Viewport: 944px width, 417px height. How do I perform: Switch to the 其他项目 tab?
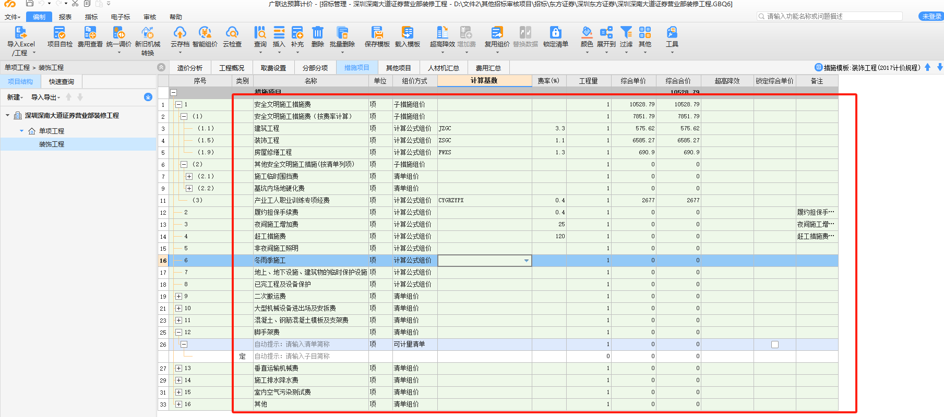399,68
